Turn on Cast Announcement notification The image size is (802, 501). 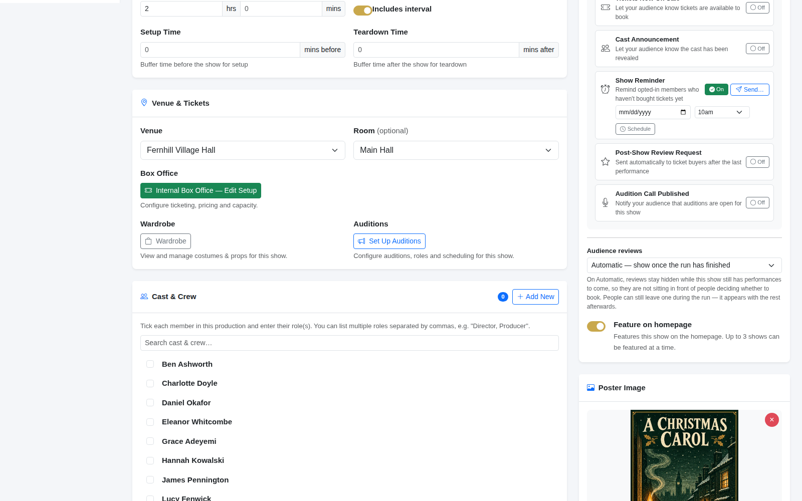coord(757,49)
